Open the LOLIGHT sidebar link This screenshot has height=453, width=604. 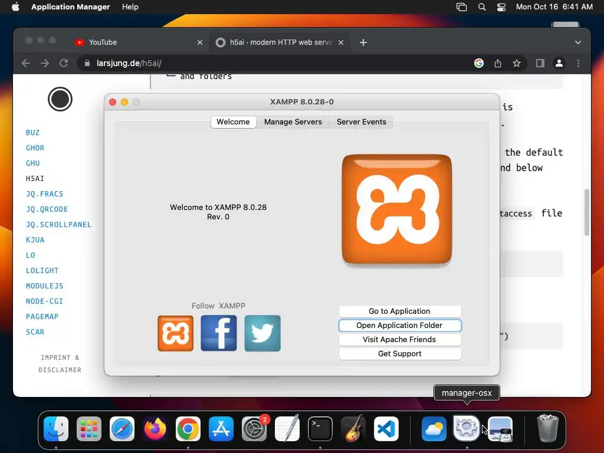pyautogui.click(x=42, y=271)
